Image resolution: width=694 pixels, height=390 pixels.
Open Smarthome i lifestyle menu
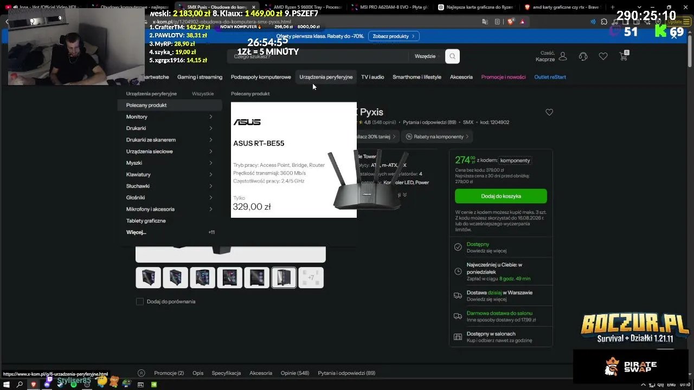(x=417, y=77)
